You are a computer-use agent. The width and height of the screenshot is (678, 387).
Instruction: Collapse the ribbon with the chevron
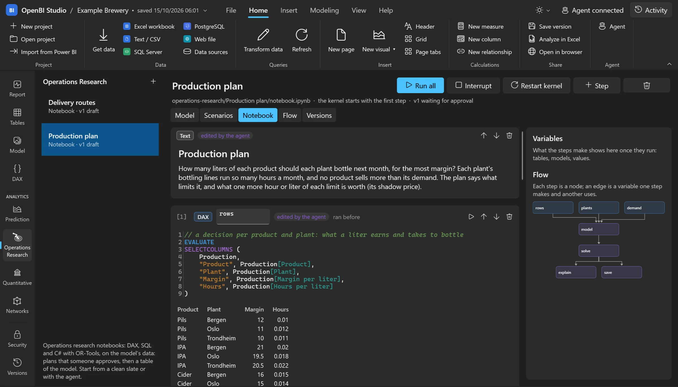point(669,64)
